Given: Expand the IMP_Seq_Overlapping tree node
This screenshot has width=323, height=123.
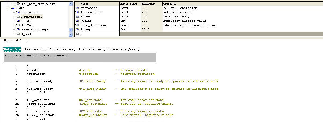Looking at the screenshot, I should (13, 4).
